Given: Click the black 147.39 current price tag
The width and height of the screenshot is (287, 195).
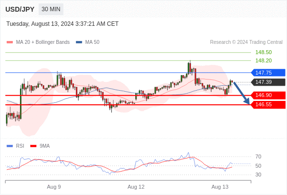Looking at the screenshot, I should 268,82.
